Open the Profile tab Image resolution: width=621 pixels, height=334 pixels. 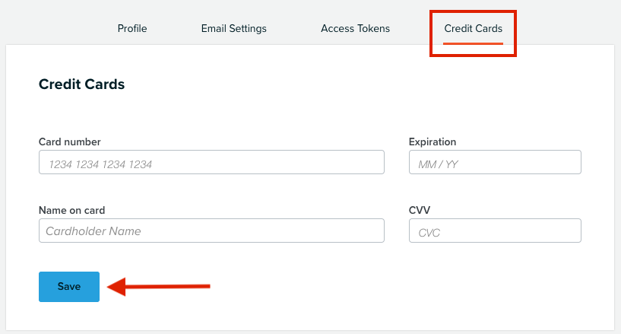pyautogui.click(x=132, y=28)
